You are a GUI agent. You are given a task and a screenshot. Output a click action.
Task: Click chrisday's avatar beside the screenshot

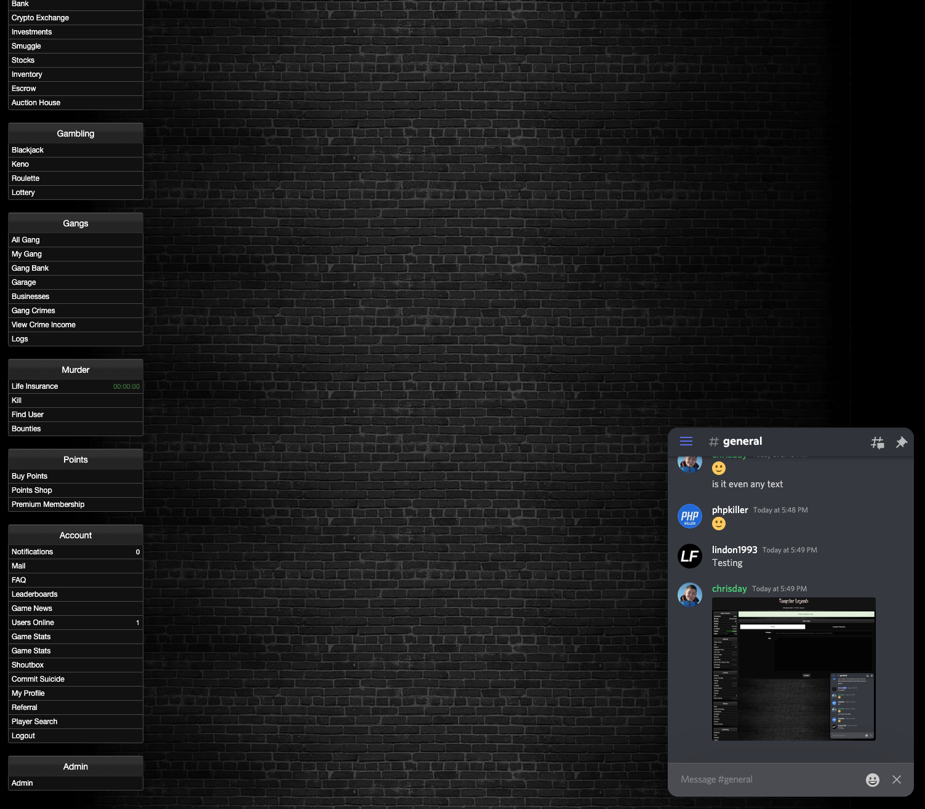690,595
